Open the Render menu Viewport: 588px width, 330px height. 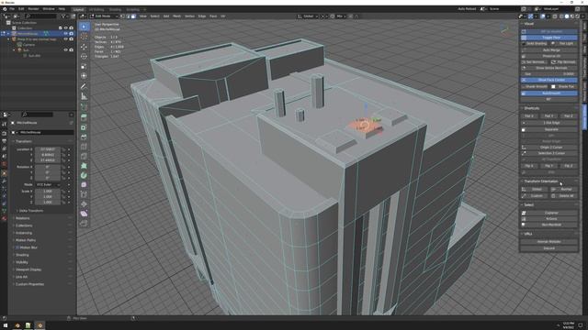(33, 9)
